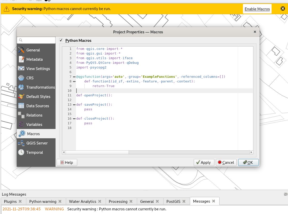Switch to the Messages log tab
The image size is (288, 214).
[201, 201]
